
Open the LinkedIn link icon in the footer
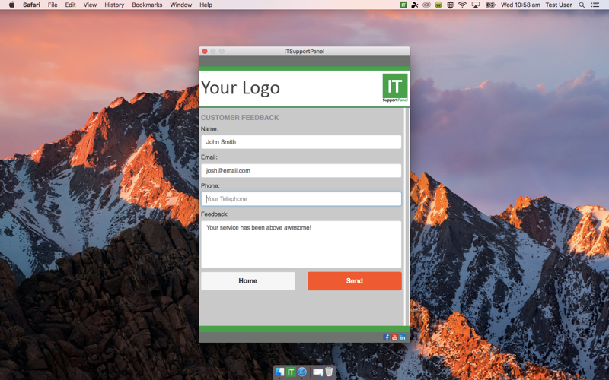click(x=403, y=337)
